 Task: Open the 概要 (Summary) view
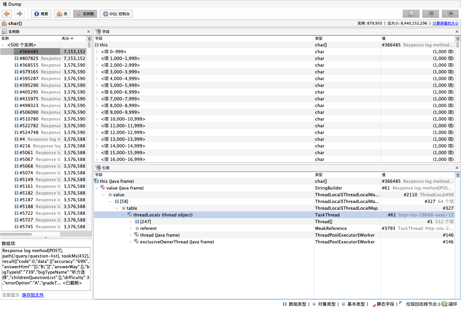(41, 14)
